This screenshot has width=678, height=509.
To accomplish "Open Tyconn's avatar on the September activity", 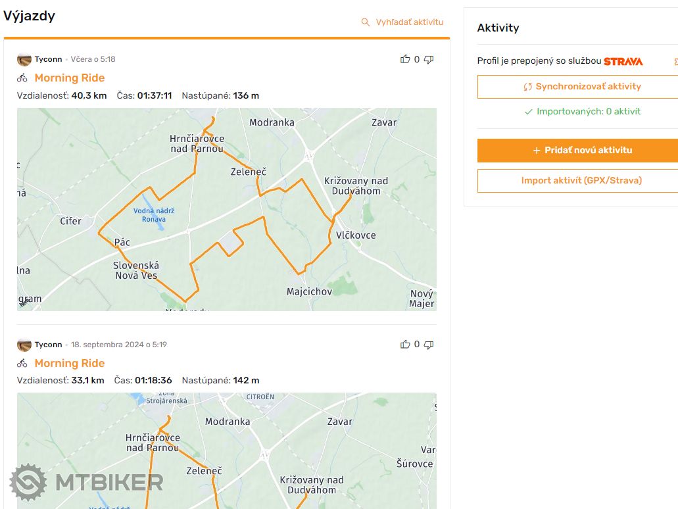I will [24, 345].
